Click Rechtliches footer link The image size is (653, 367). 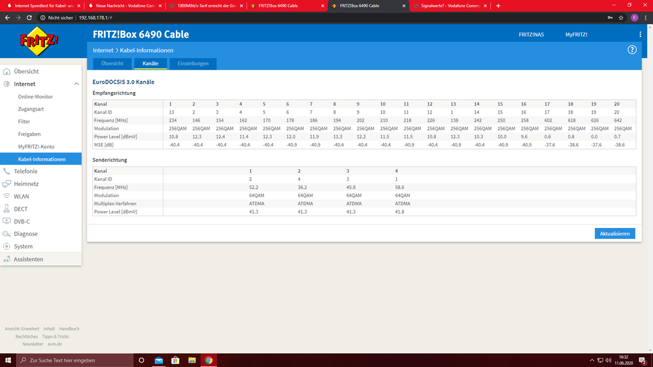point(27,336)
